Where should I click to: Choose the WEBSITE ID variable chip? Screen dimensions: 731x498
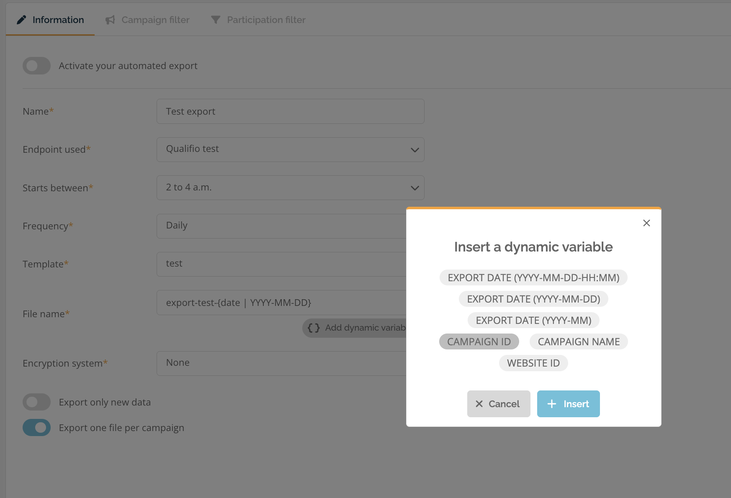pyautogui.click(x=533, y=363)
